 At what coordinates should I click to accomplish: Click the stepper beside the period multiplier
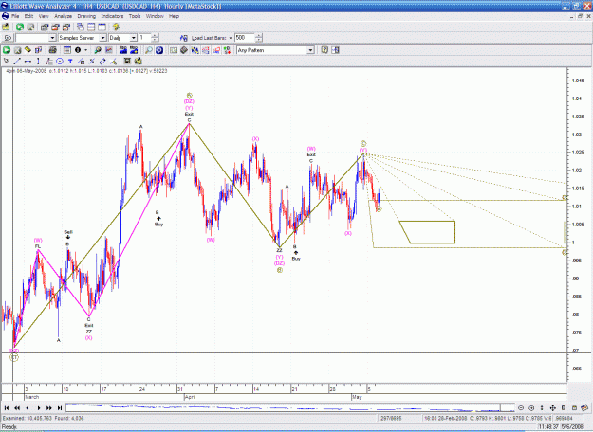[155, 38]
